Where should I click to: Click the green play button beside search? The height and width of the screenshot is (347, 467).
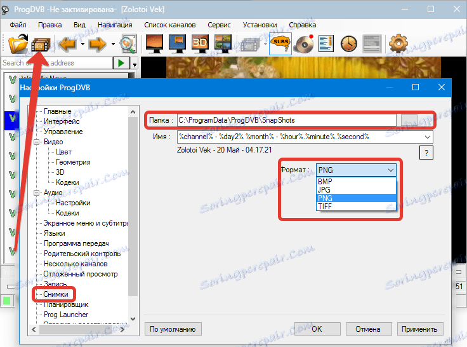[121, 63]
